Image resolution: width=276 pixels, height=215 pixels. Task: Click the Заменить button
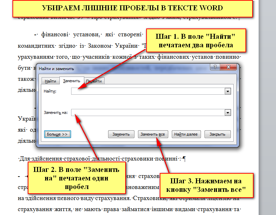(121, 134)
